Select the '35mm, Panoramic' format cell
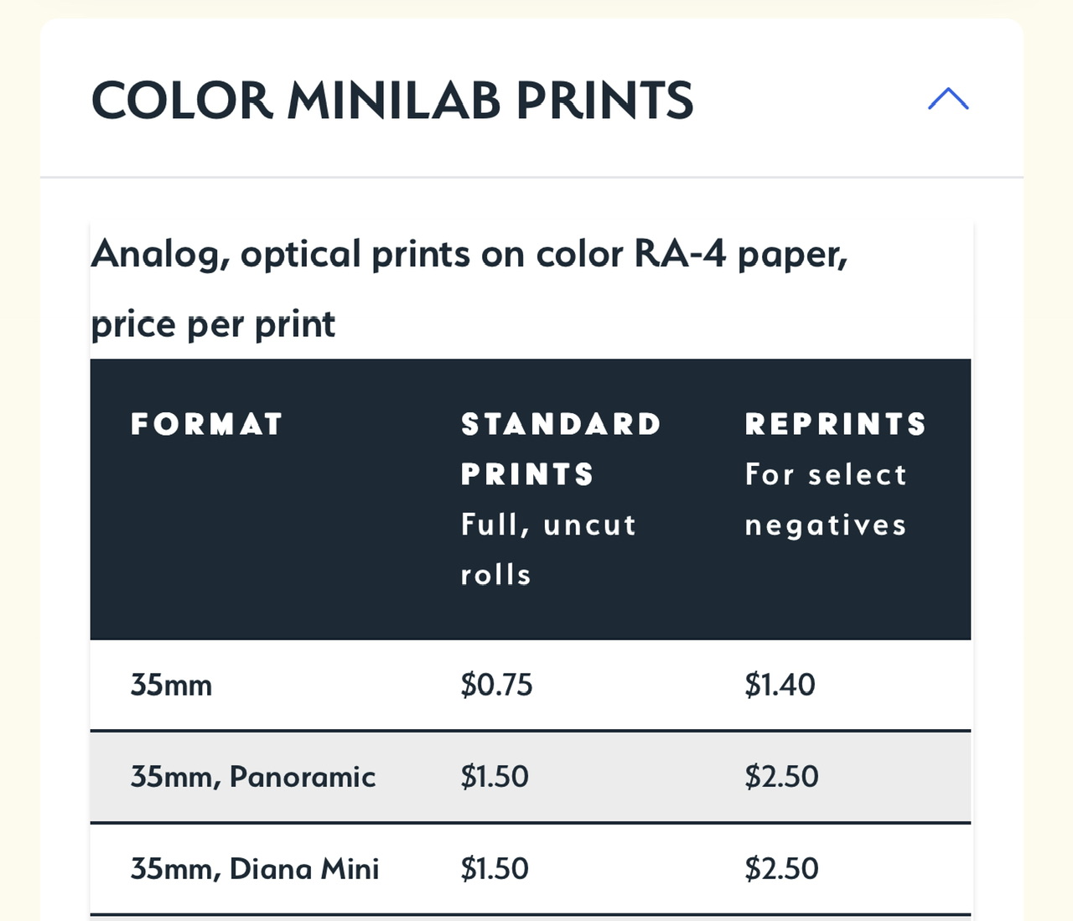This screenshot has height=921, width=1073. (252, 777)
